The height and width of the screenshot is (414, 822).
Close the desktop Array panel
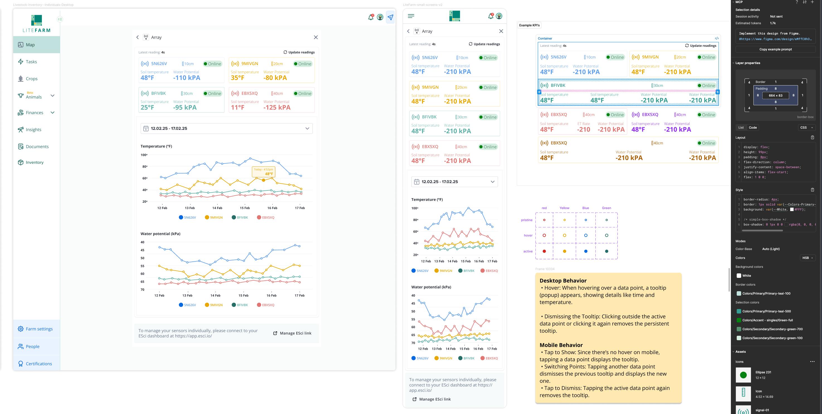316,37
